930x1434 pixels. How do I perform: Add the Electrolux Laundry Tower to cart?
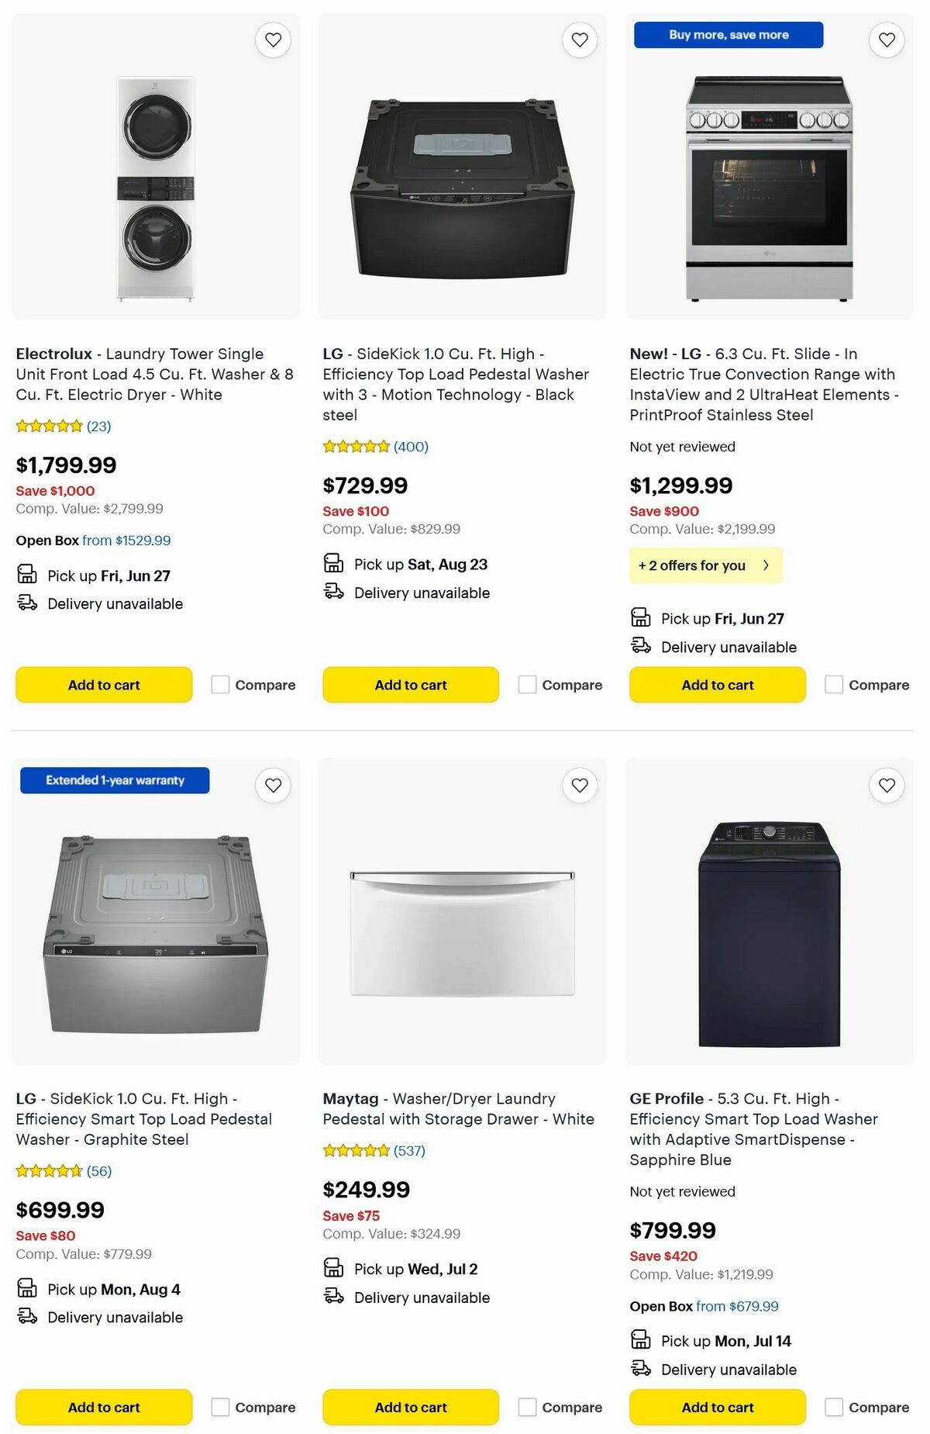pos(103,685)
